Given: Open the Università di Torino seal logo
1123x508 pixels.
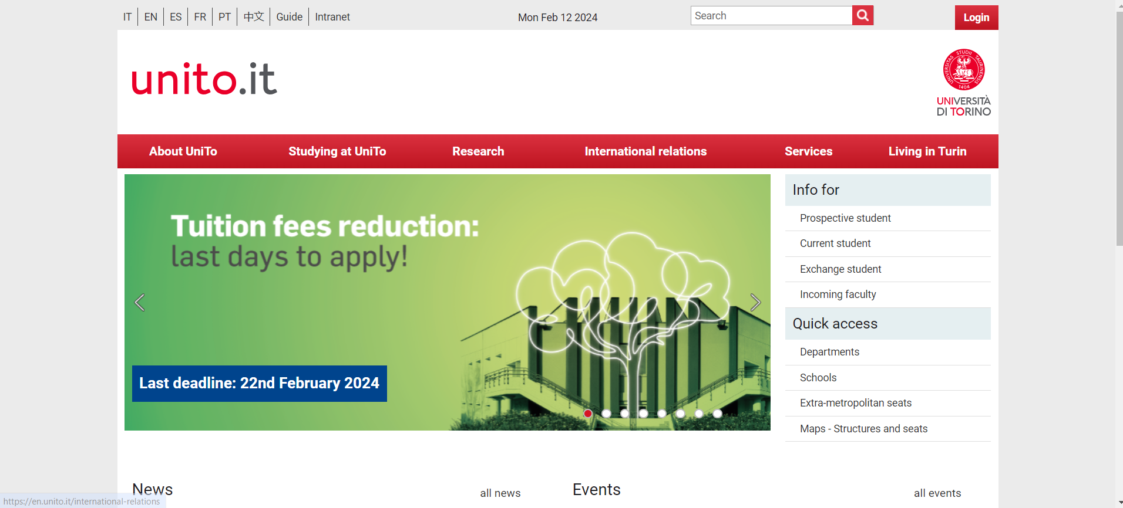Looking at the screenshot, I should [x=963, y=82].
